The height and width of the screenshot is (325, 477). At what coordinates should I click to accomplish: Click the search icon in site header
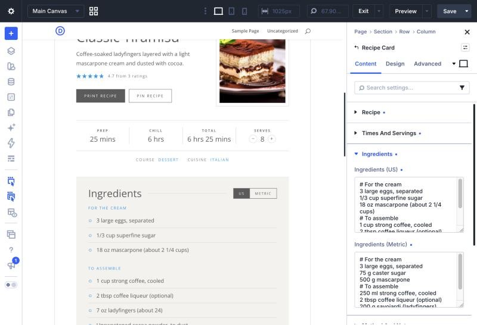click(308, 31)
